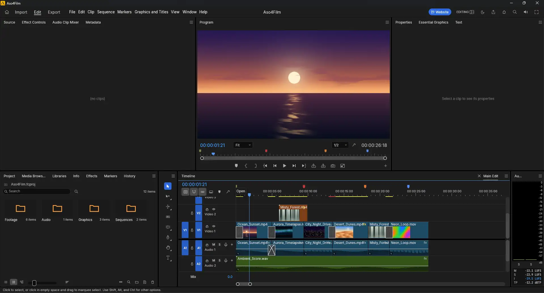
Task: Click the Mark In bracket button
Action: pos(246,166)
